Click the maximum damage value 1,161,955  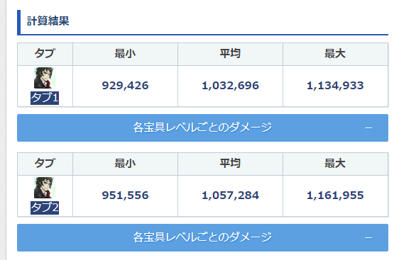point(335,196)
